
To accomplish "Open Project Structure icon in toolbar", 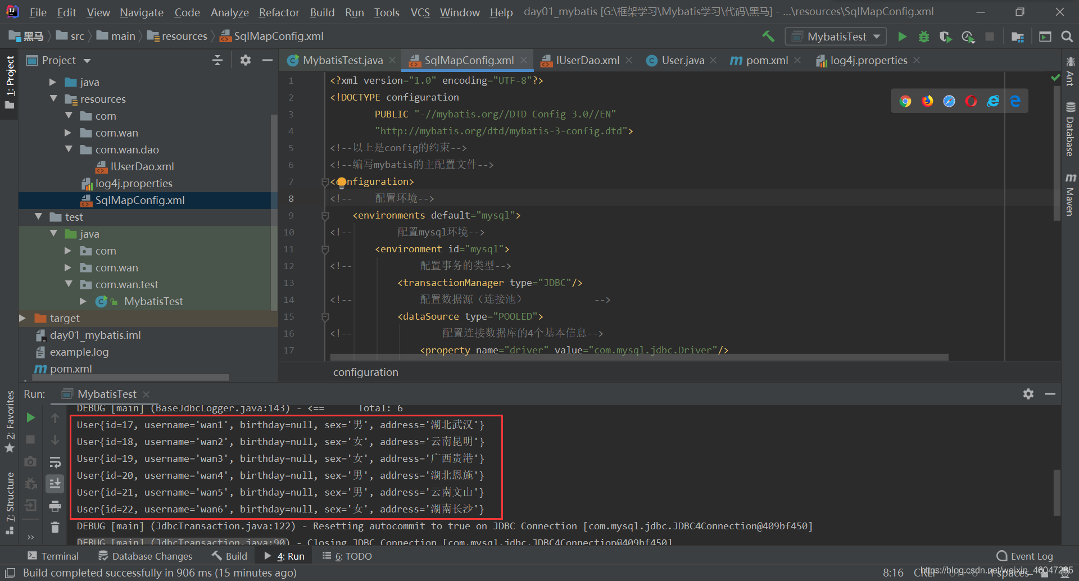I will click(1017, 37).
